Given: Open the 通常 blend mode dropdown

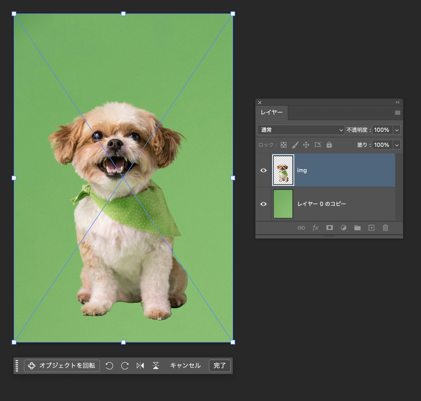Looking at the screenshot, I should (301, 130).
